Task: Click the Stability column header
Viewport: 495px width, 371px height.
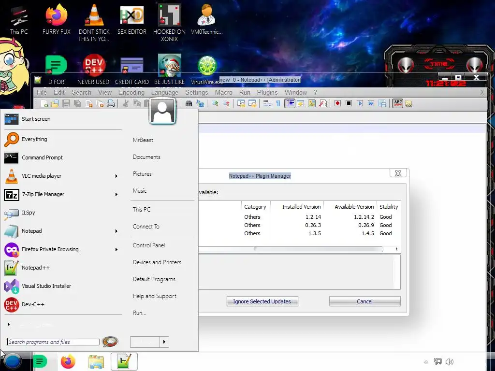Action: tap(389, 207)
